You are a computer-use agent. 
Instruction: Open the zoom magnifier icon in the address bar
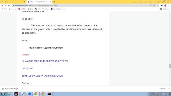(x=151, y=6)
